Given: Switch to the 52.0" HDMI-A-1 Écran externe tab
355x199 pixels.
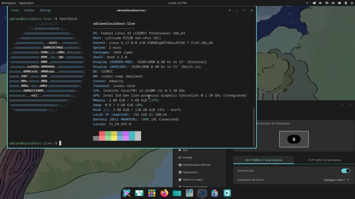Looking at the screenshot, I should [263, 160].
